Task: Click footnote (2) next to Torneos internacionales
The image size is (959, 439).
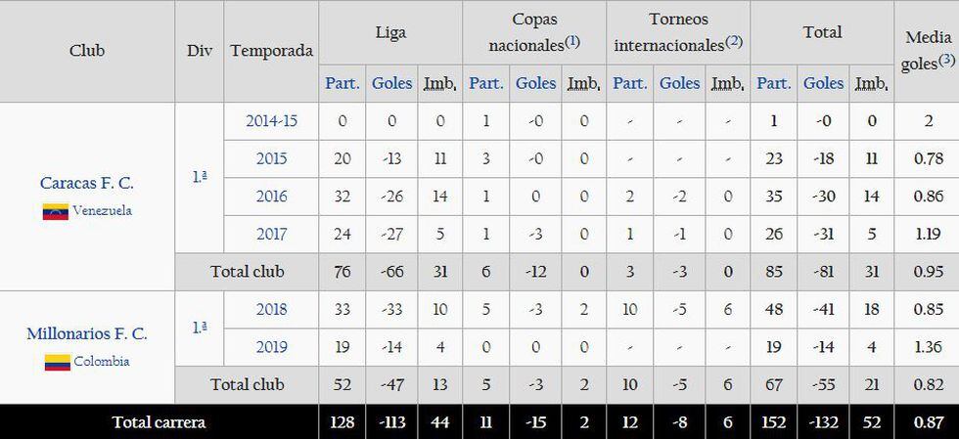Action: click(735, 42)
